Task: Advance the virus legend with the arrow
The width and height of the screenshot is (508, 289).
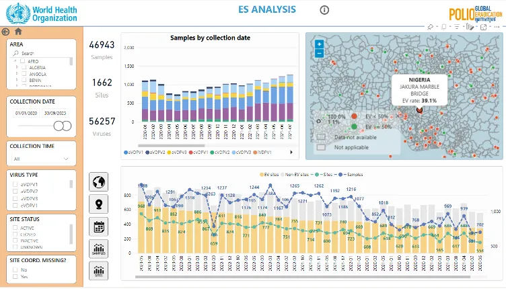Action: click(x=291, y=152)
